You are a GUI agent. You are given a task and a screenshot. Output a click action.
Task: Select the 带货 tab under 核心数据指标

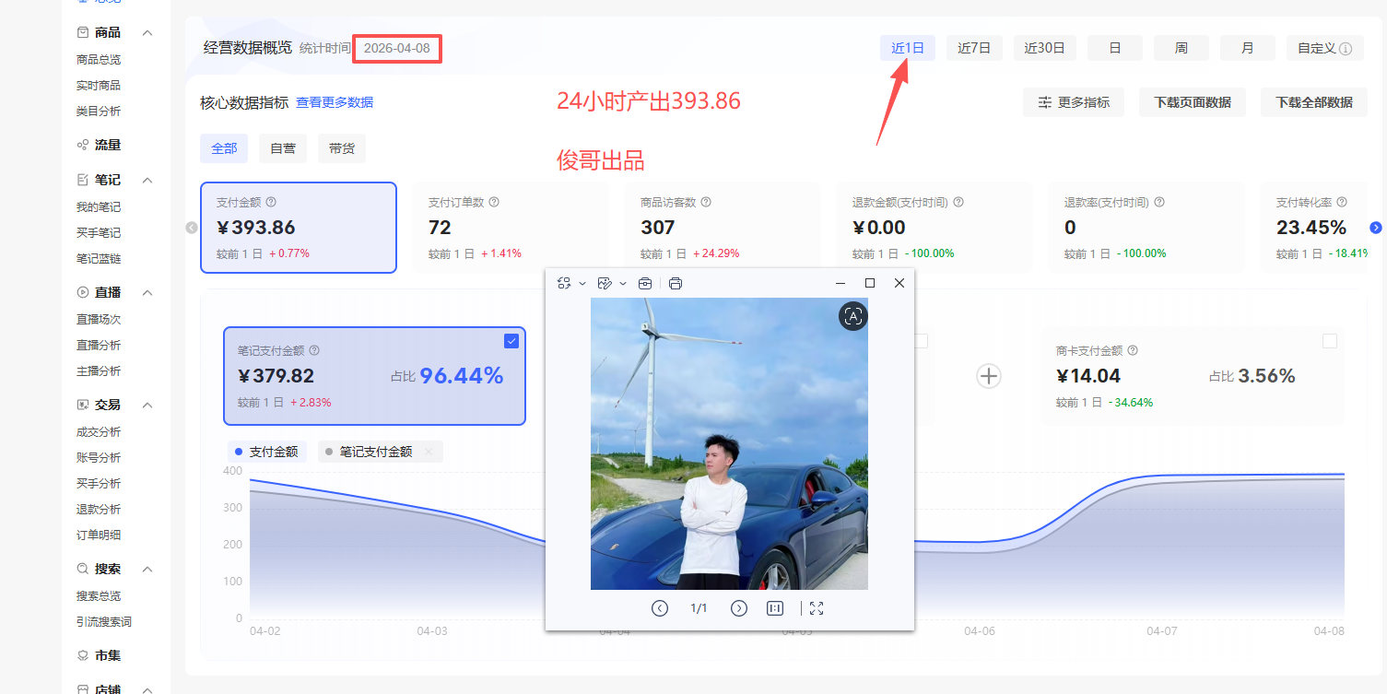341,147
